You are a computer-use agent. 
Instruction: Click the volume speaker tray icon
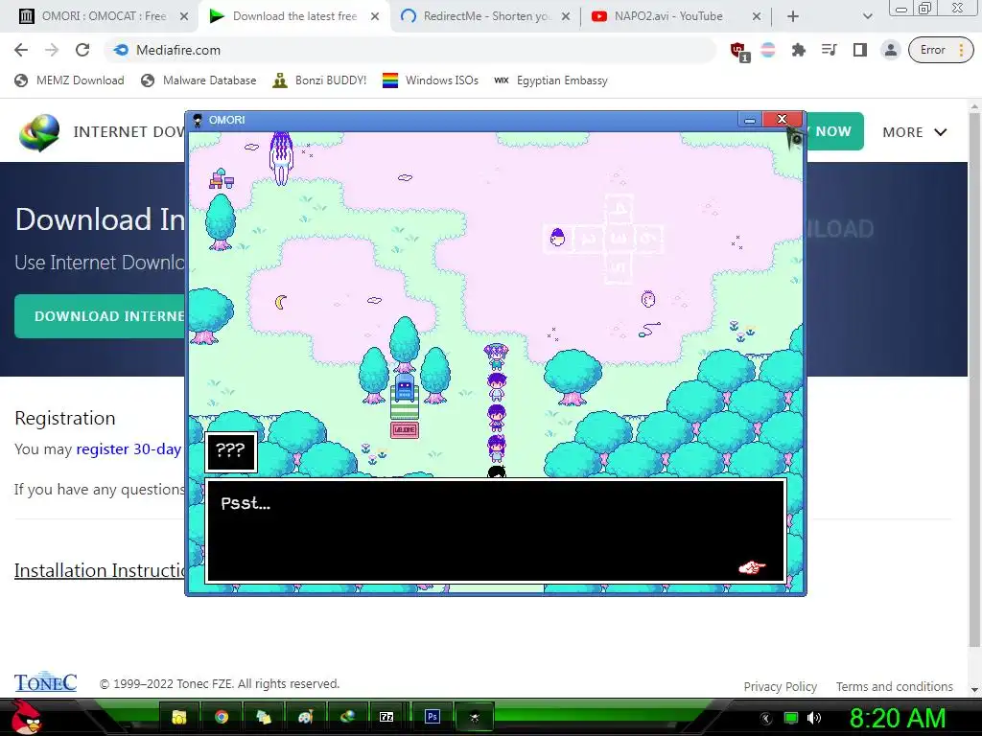(x=814, y=718)
